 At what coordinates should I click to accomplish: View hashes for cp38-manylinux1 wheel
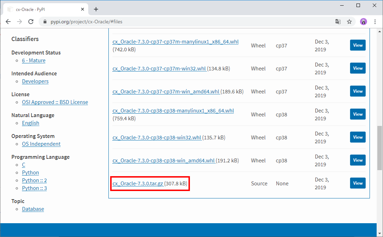[x=357, y=114]
